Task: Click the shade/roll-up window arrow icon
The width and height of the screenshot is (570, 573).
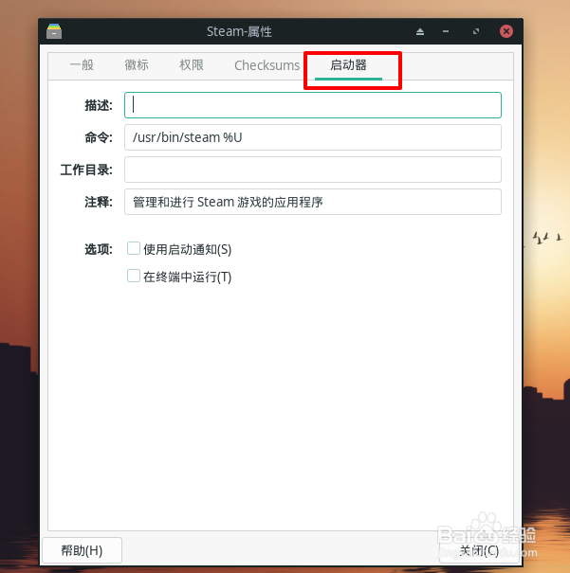Action: click(x=420, y=32)
